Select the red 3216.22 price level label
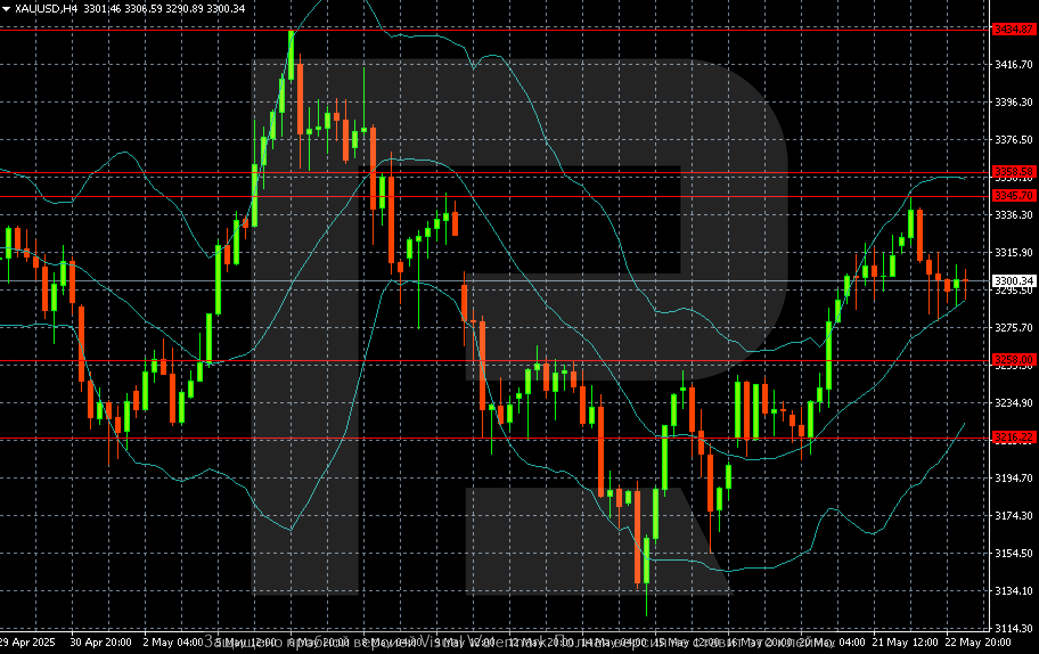 click(1014, 437)
